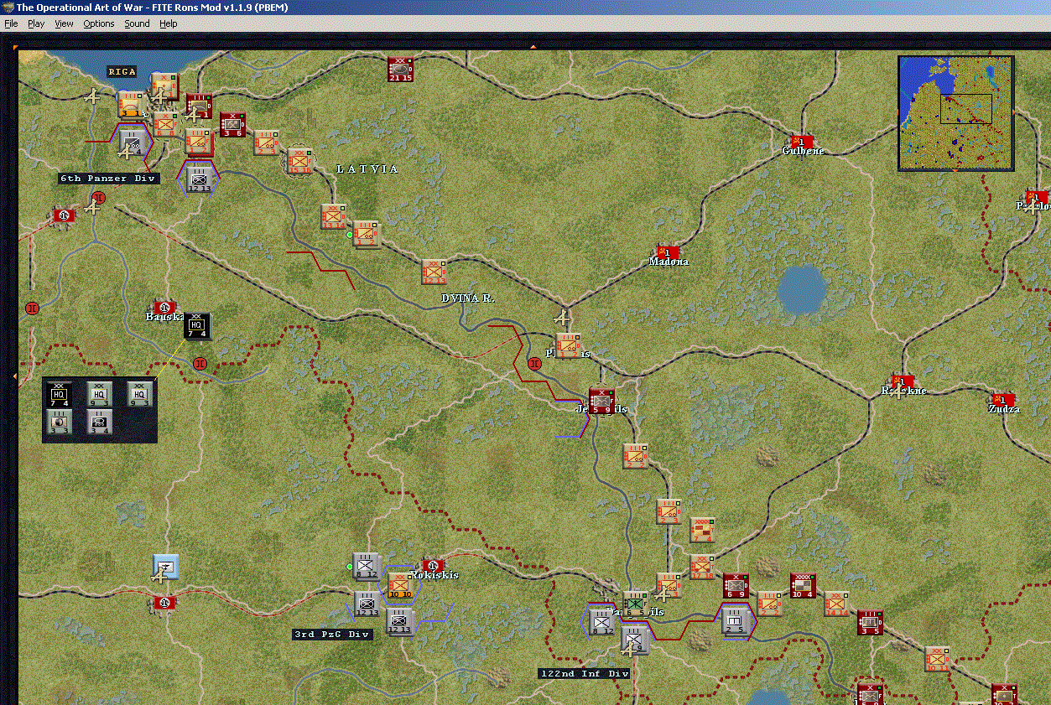Click the blown-bridge marker west of Jekabpils

[535, 364]
